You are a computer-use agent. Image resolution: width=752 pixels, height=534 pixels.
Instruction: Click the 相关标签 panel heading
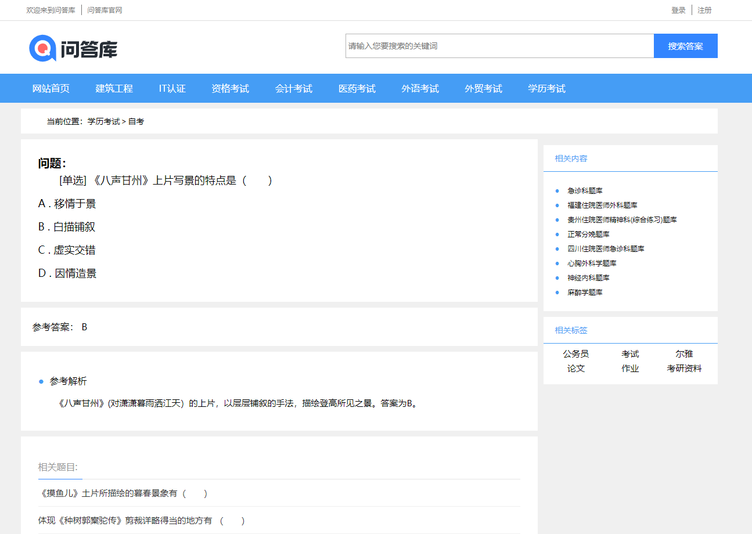571,330
